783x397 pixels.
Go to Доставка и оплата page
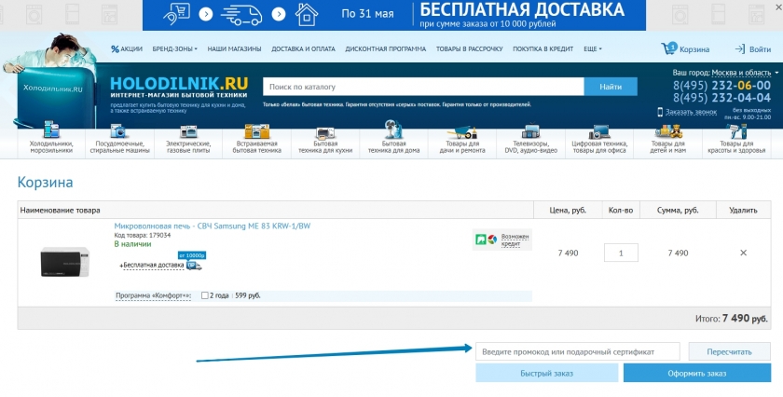303,48
